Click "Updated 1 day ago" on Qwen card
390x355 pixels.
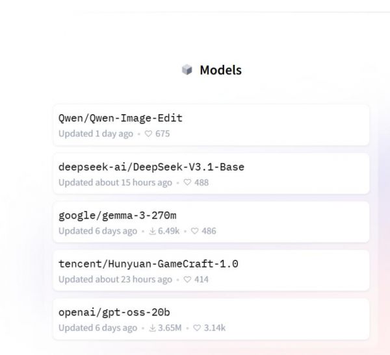pyautogui.click(x=96, y=134)
